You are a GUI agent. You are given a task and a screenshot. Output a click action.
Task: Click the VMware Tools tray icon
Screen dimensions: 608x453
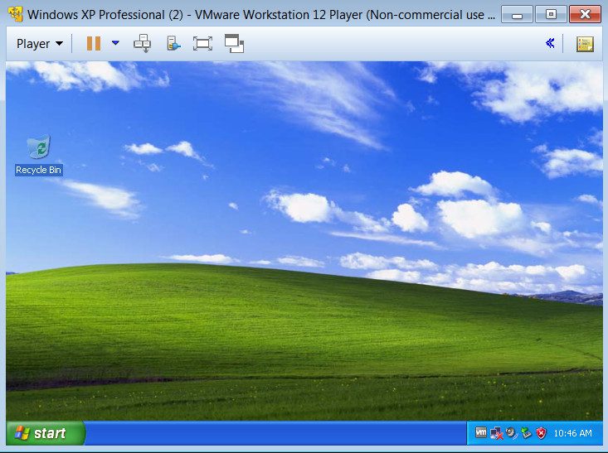[x=481, y=432]
